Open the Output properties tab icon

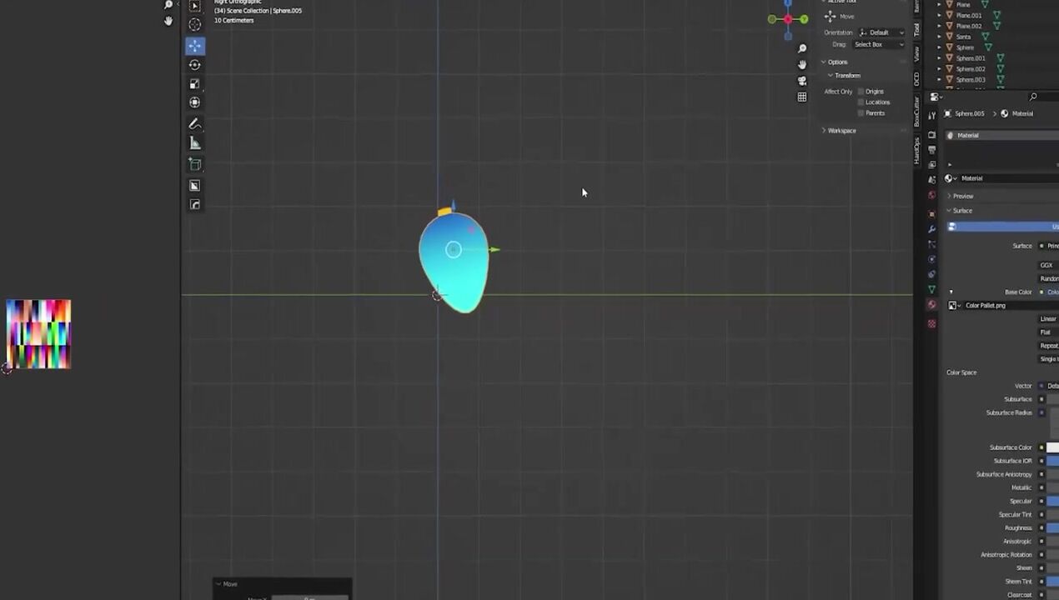(x=931, y=150)
